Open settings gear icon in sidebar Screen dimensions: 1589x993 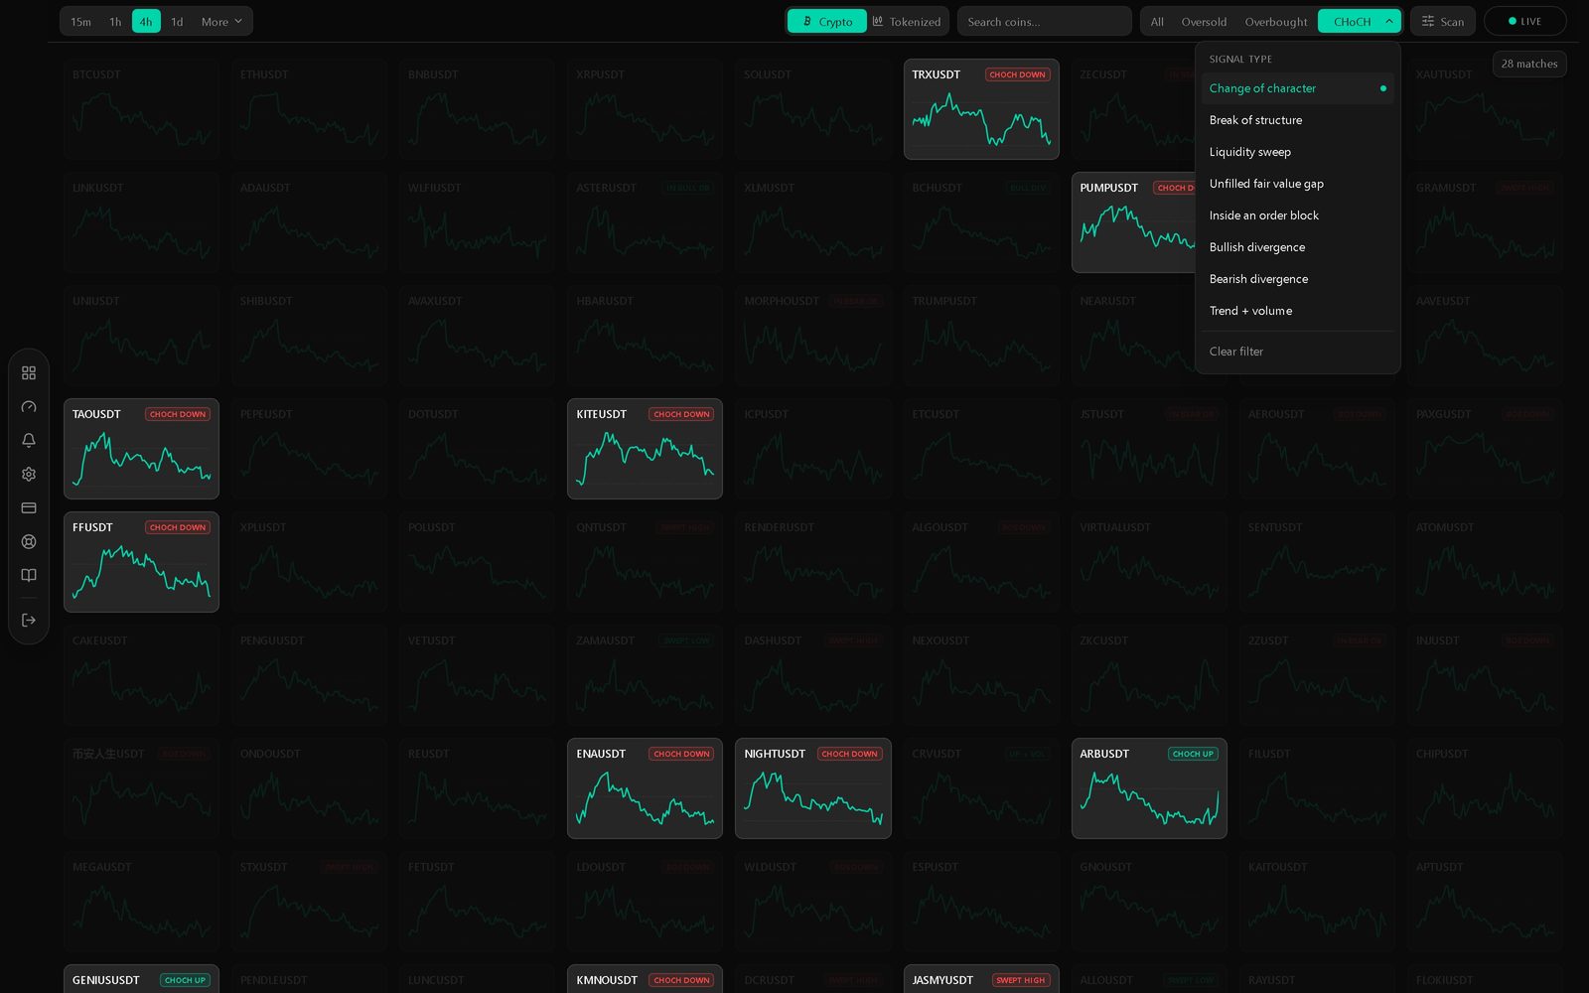[x=29, y=475]
